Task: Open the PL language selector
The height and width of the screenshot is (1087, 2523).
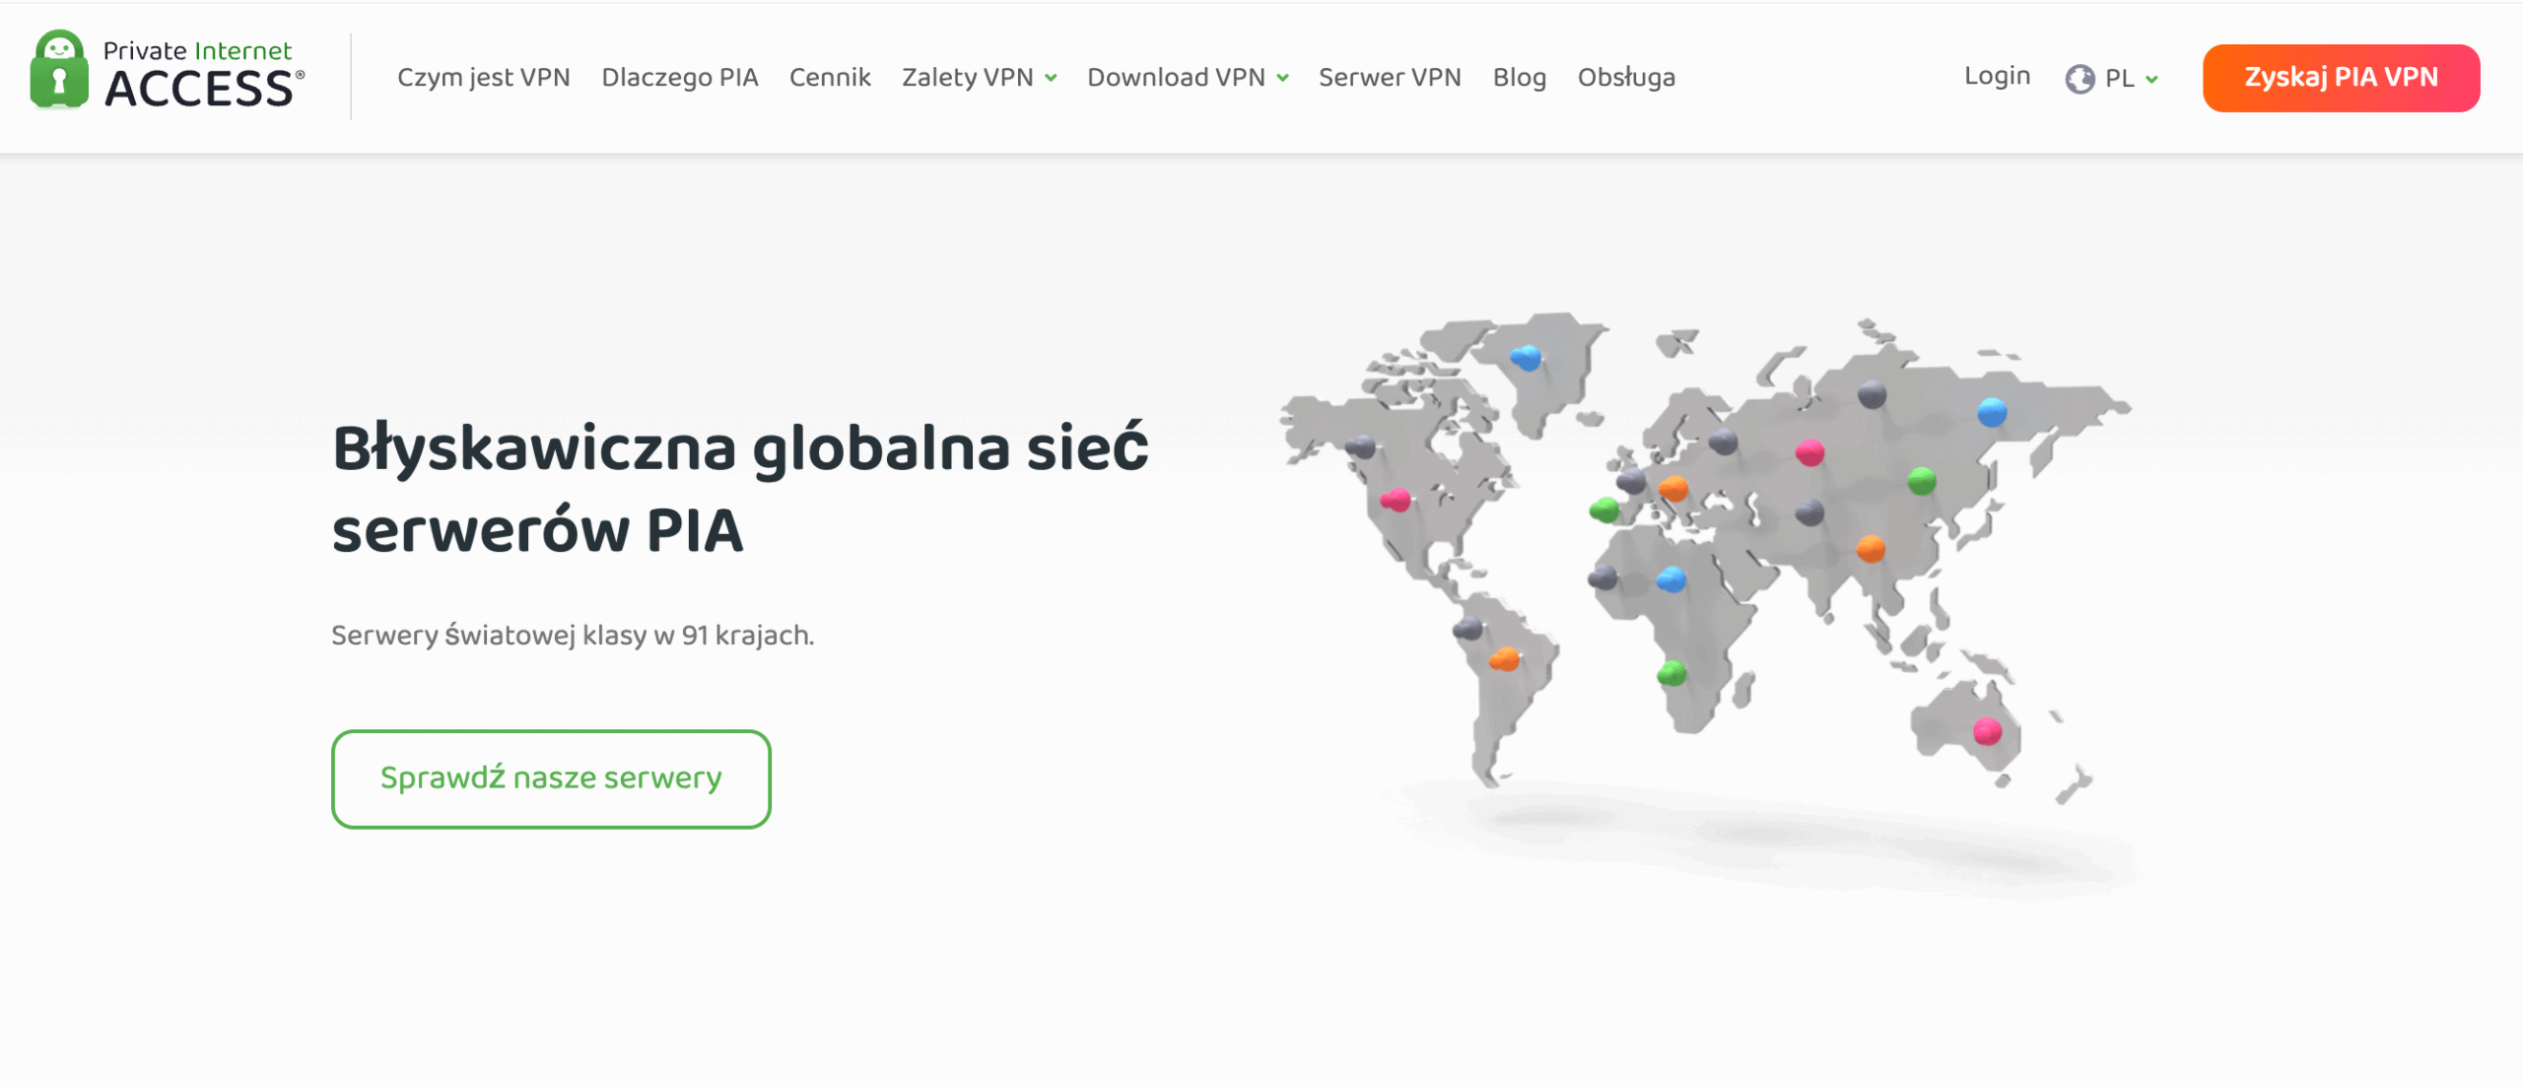Action: [2130, 79]
